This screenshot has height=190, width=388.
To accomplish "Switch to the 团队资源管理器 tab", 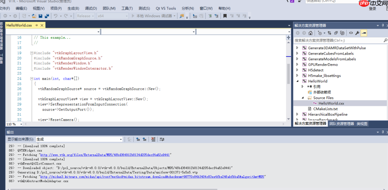I will [341, 124].
